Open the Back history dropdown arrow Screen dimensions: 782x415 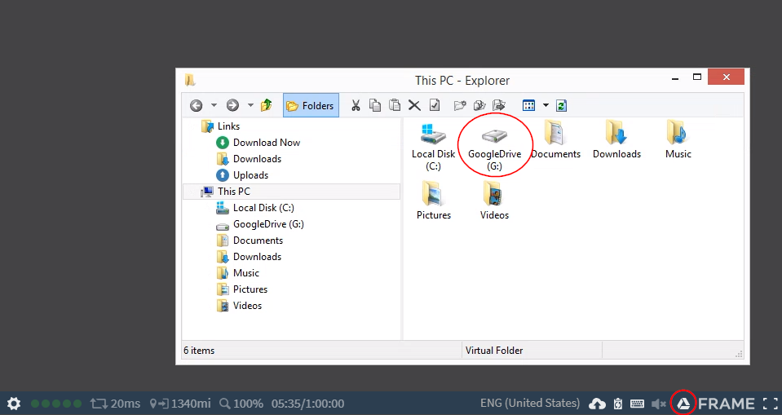[x=214, y=105]
